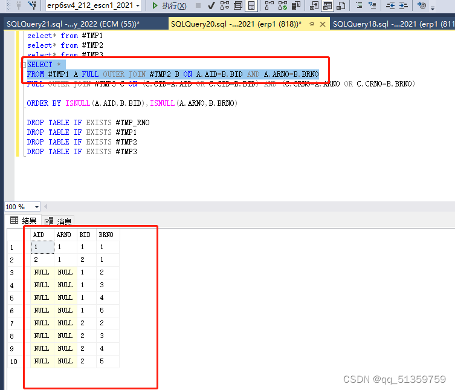Parse the query with the checkmark icon

[211, 5]
